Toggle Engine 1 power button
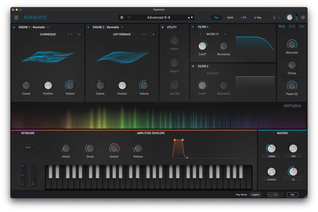Image resolution: width=318 pixels, height=212 pixels. coord(14,27)
